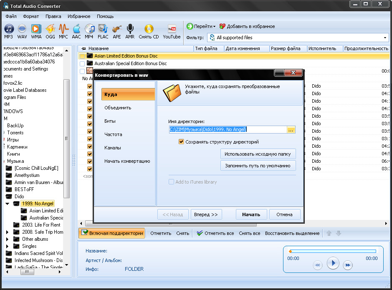
Task: Click the FLAC format icon
Action: [103, 29]
